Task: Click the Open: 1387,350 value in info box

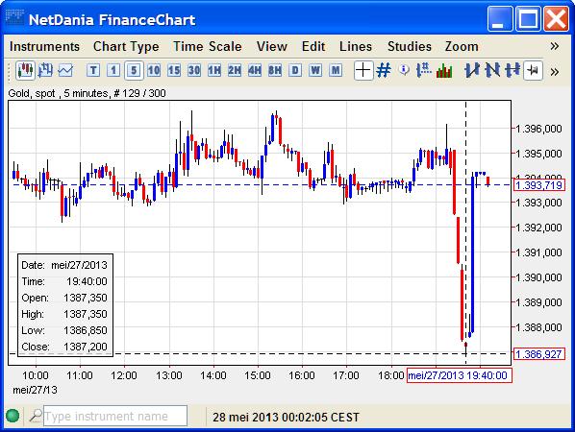Action: 86,298
